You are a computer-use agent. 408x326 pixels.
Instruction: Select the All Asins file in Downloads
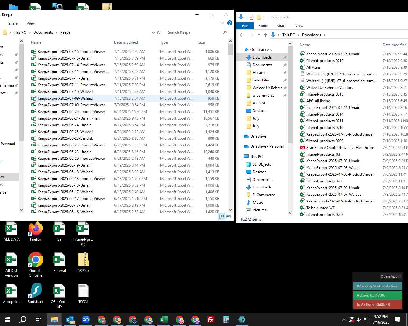pos(313,67)
